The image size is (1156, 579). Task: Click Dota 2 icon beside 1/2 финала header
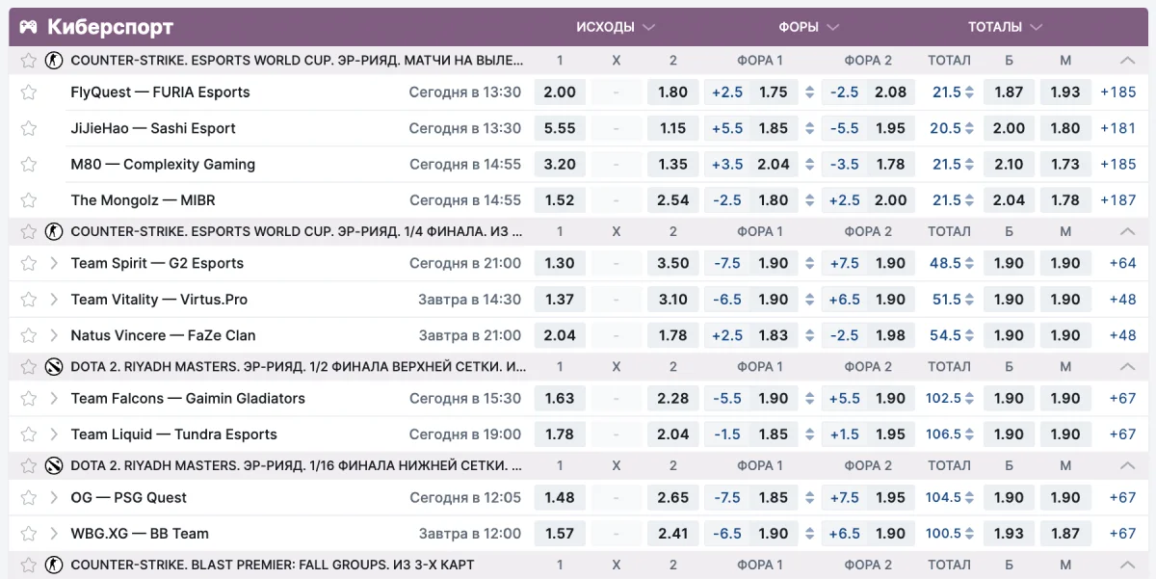click(x=54, y=366)
